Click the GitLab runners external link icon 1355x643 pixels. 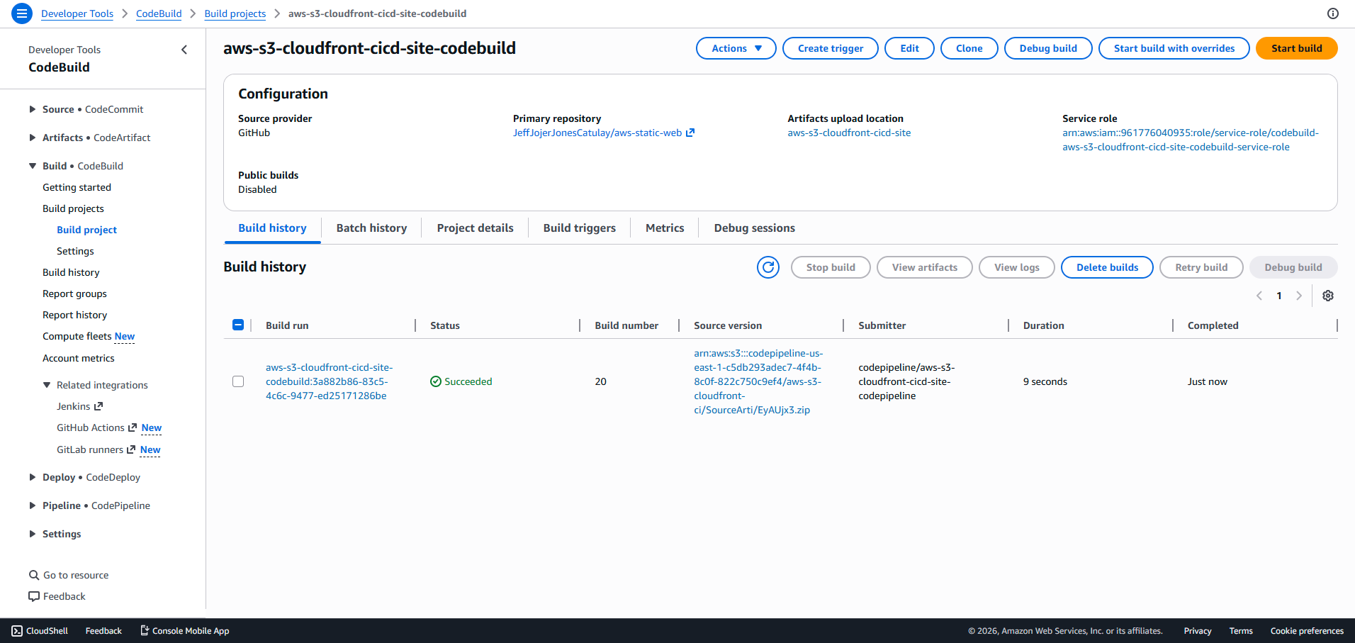[x=131, y=449]
